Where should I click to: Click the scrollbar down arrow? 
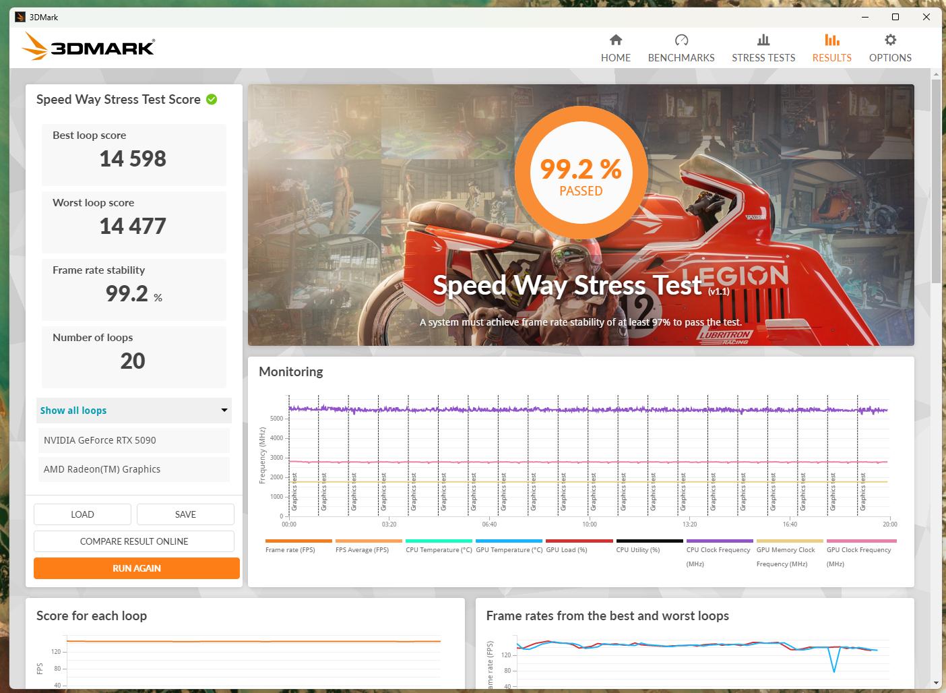(x=936, y=683)
